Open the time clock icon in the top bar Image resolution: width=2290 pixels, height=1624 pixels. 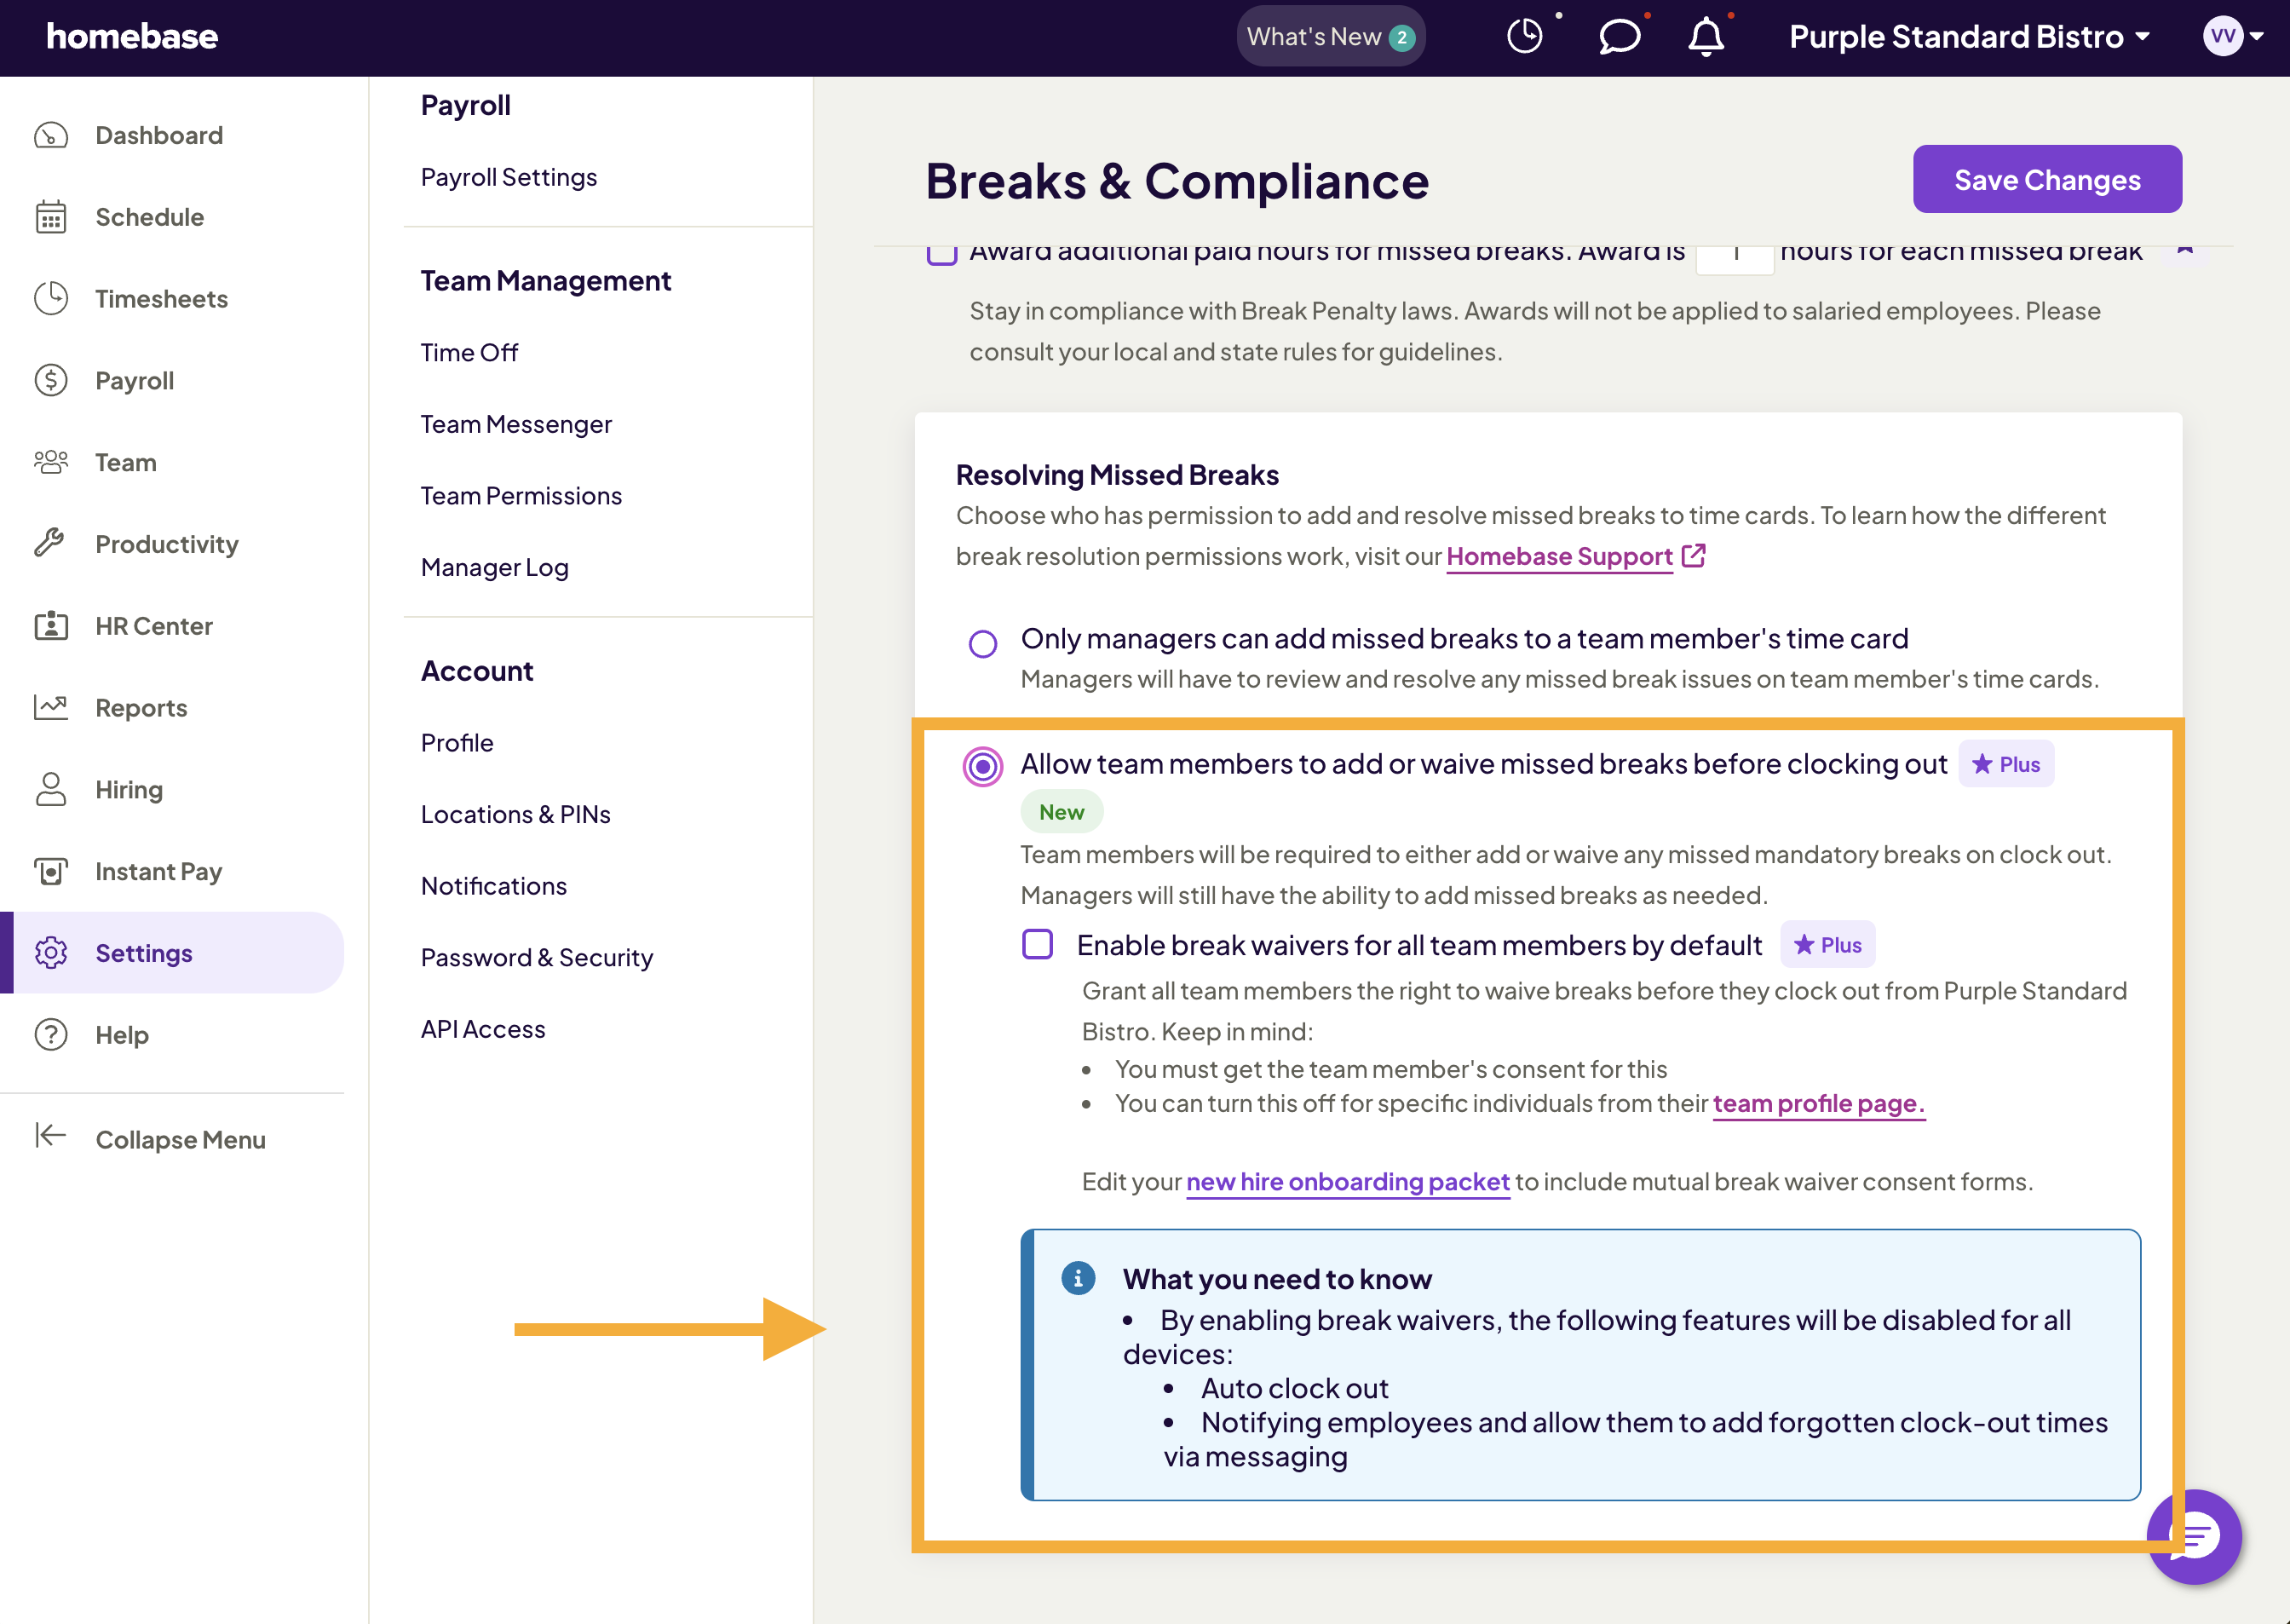[x=1525, y=36]
